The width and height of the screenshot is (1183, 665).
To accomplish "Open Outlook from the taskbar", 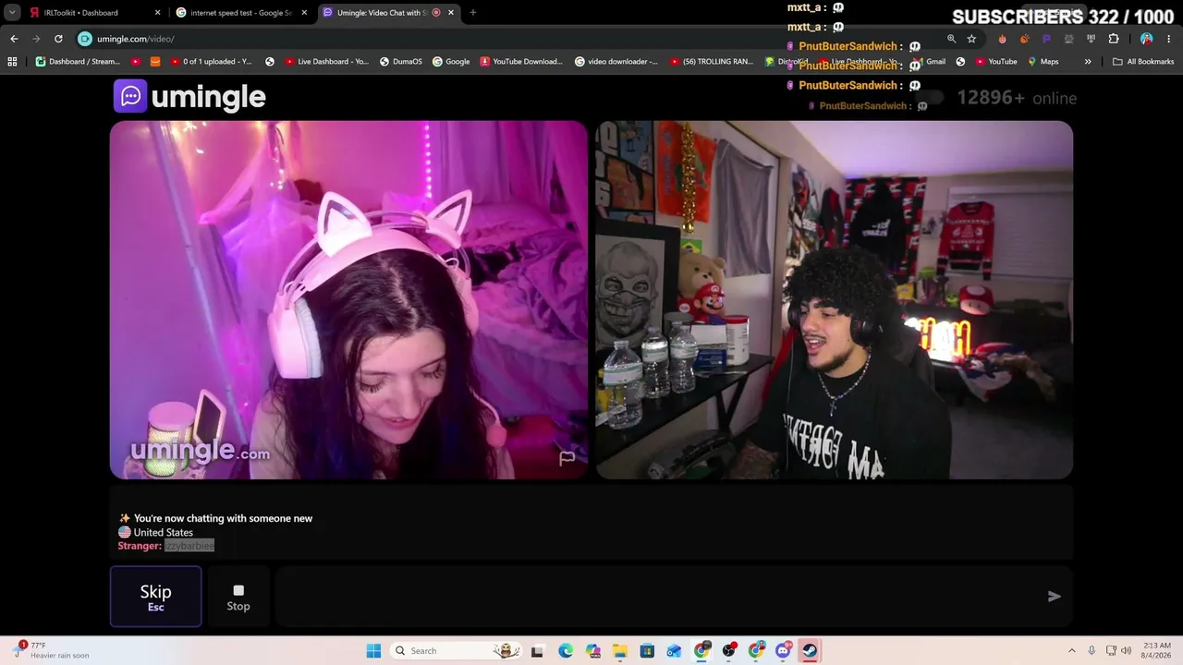I will click(x=674, y=651).
